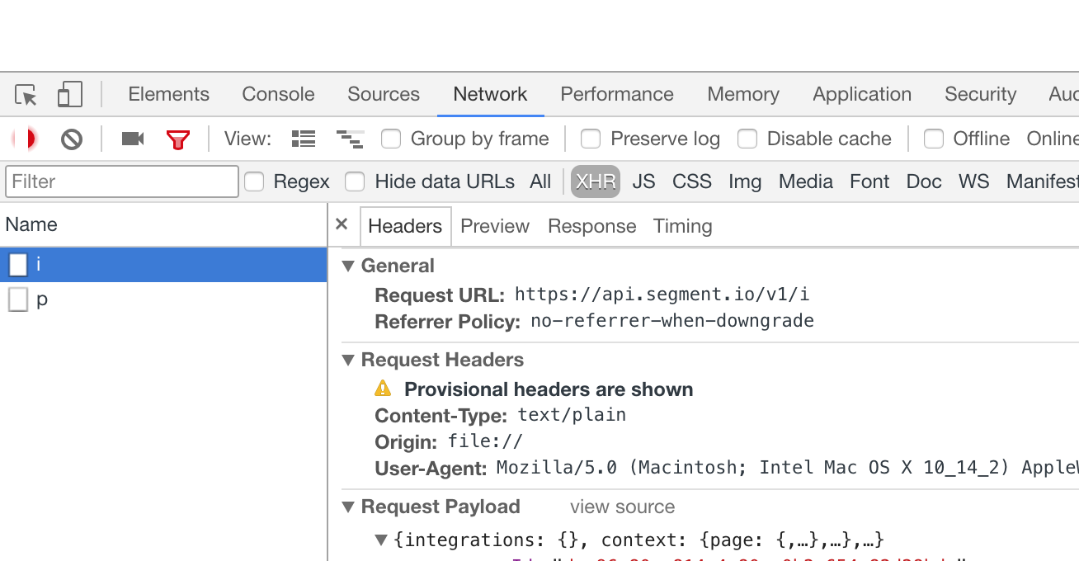This screenshot has height=561, width=1079.
Task: Enable the Offline checkbox
Action: 934,139
